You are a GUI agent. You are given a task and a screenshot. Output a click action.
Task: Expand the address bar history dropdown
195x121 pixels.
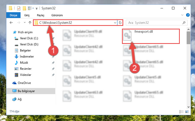click(115, 23)
